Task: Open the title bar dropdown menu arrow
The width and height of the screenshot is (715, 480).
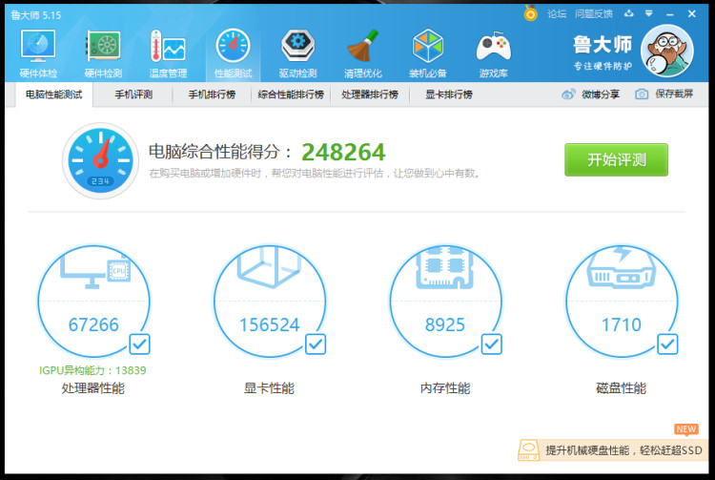Action: point(648,13)
